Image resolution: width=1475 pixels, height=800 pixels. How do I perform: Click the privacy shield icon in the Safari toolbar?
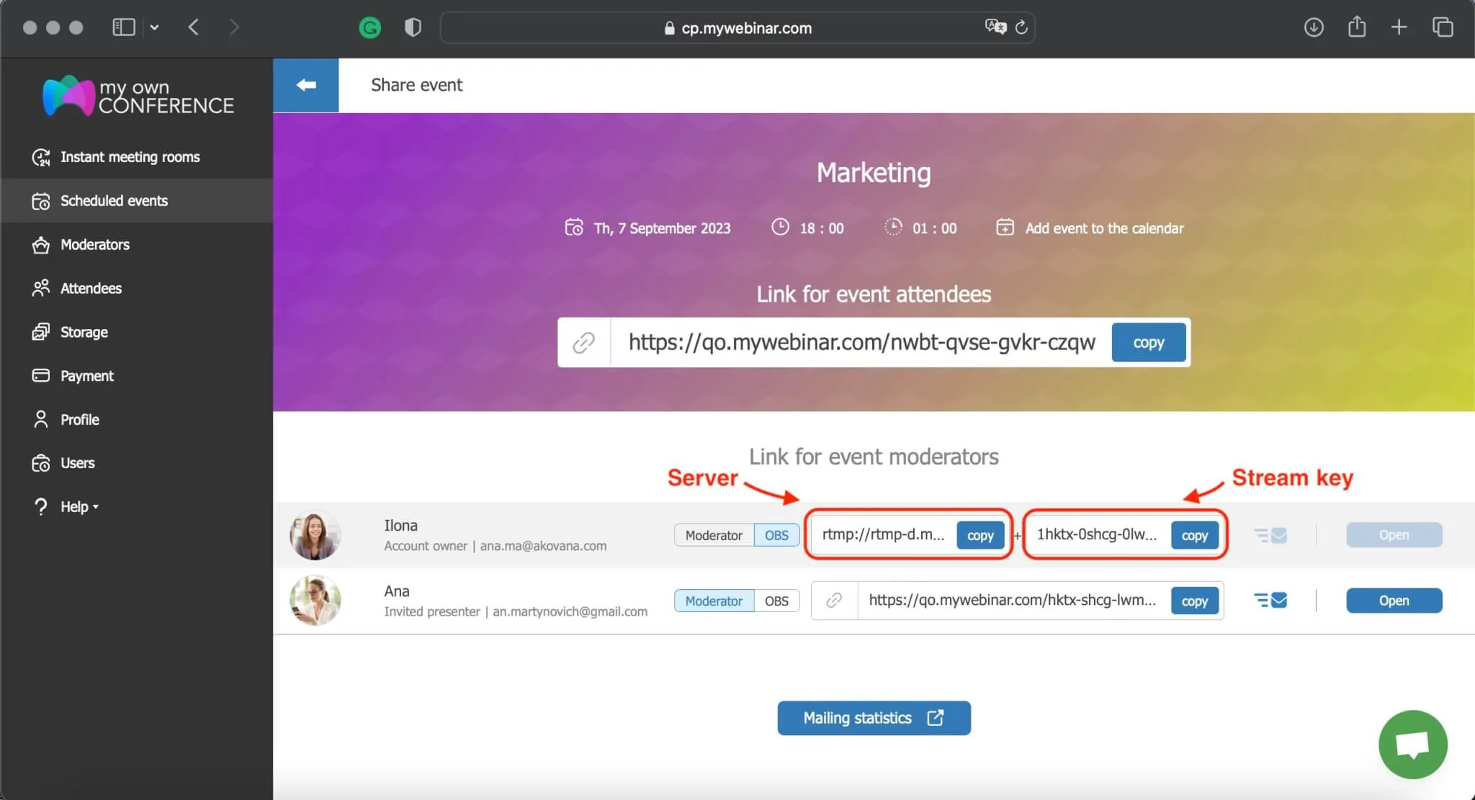413,28
